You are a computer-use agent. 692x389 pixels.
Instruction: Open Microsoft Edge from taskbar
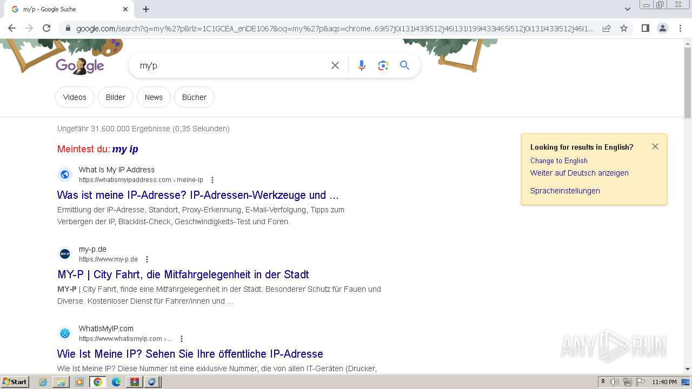coord(116,382)
